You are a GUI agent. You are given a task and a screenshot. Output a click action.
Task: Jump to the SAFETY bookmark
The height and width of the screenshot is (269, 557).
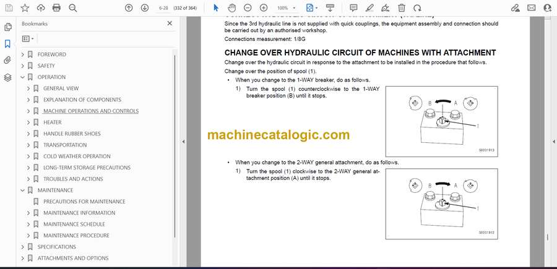click(x=46, y=66)
